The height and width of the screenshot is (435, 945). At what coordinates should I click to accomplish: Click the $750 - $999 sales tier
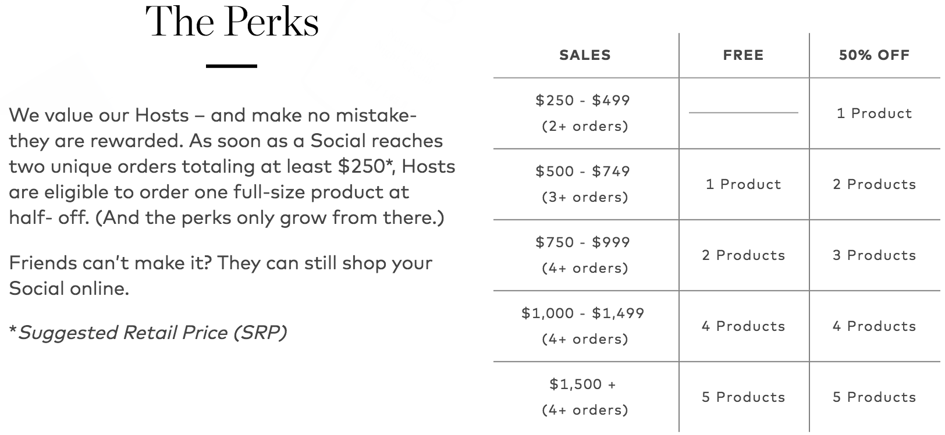583,242
